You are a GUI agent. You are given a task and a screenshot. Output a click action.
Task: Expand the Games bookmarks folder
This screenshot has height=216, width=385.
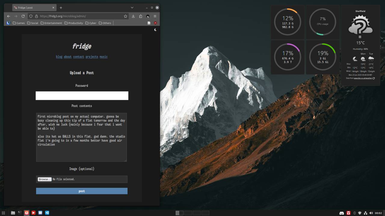coord(19,23)
